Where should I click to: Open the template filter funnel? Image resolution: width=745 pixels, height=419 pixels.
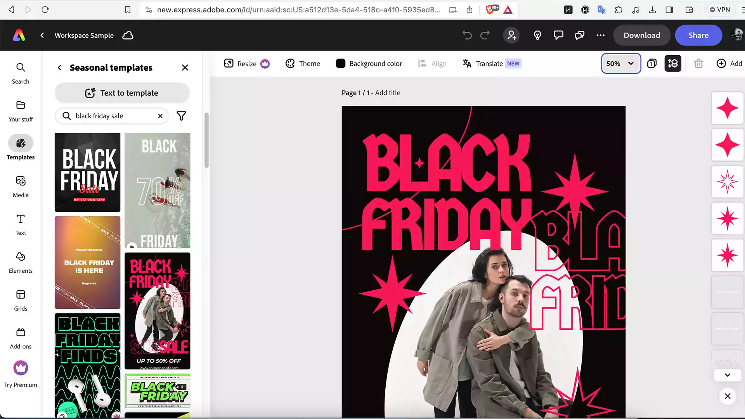(181, 116)
